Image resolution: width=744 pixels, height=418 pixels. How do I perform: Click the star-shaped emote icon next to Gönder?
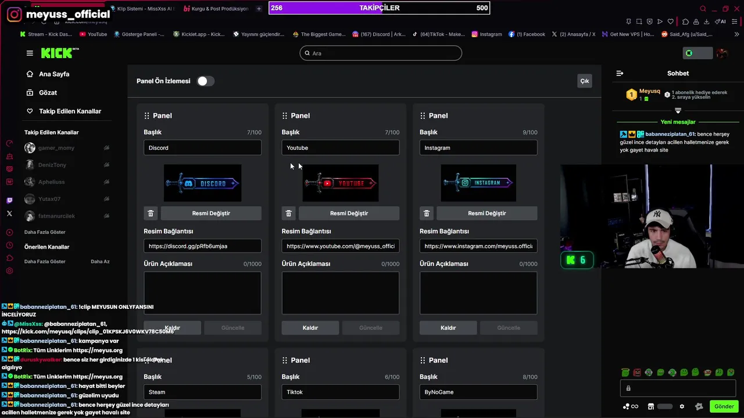(x=699, y=406)
